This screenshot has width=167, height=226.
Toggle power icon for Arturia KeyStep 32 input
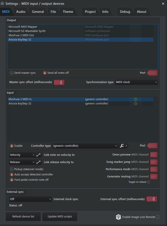[x=135, y=103]
